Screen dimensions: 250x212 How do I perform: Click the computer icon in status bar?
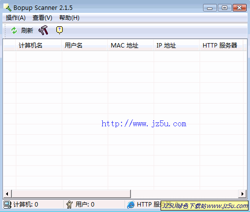tap(7, 205)
